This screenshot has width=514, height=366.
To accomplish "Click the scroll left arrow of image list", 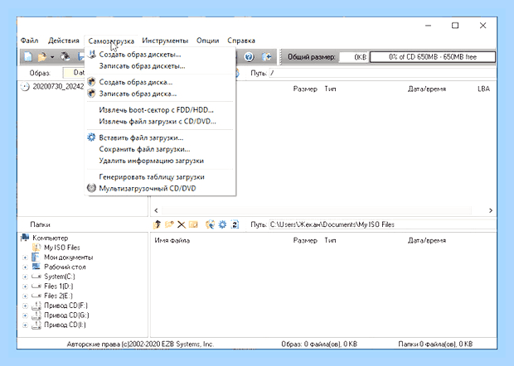I will (x=156, y=210).
